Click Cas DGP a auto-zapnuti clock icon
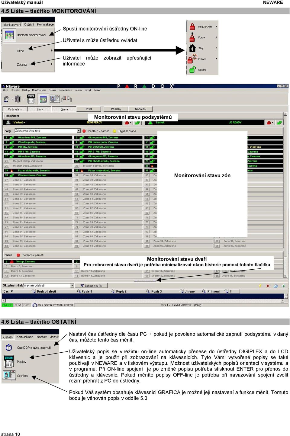 (x=9, y=348)
